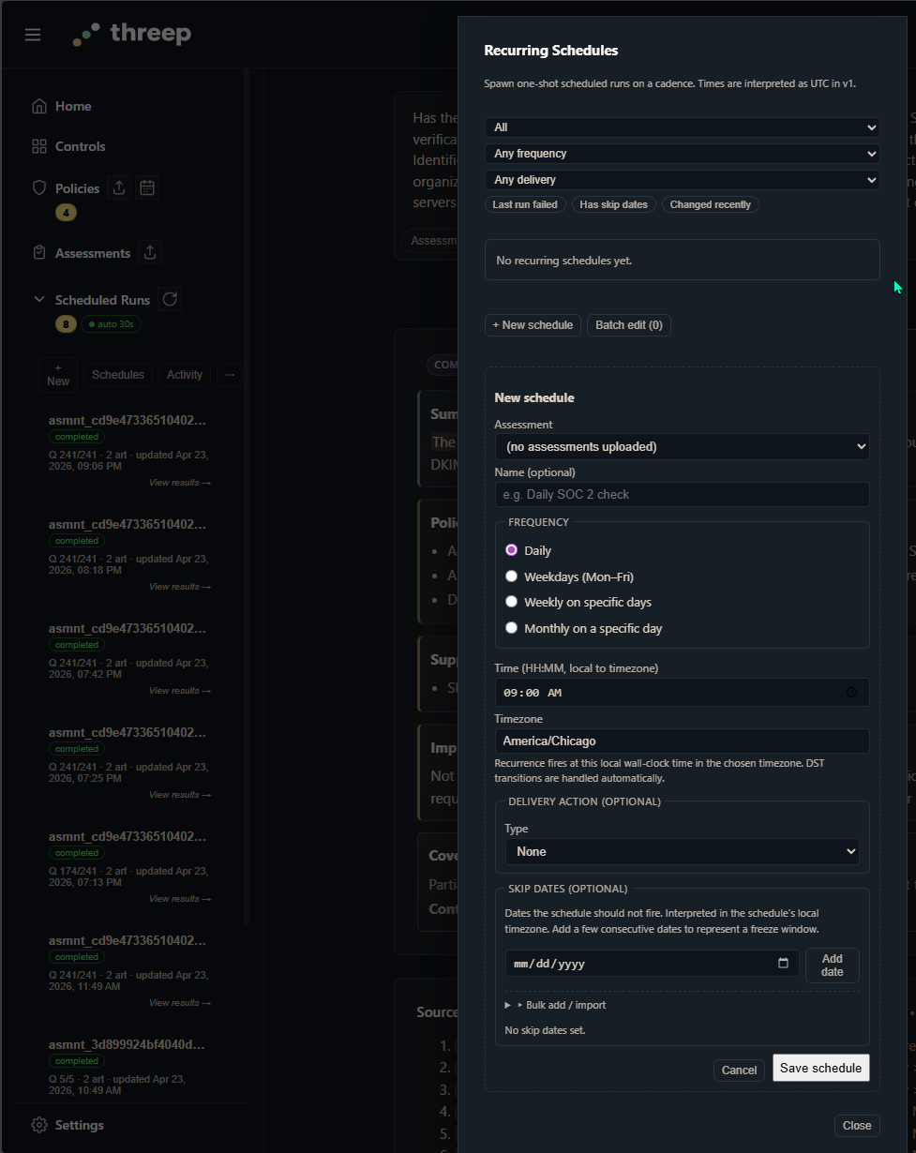916x1153 pixels.
Task: Open Settings page
Action: pyautogui.click(x=80, y=1125)
